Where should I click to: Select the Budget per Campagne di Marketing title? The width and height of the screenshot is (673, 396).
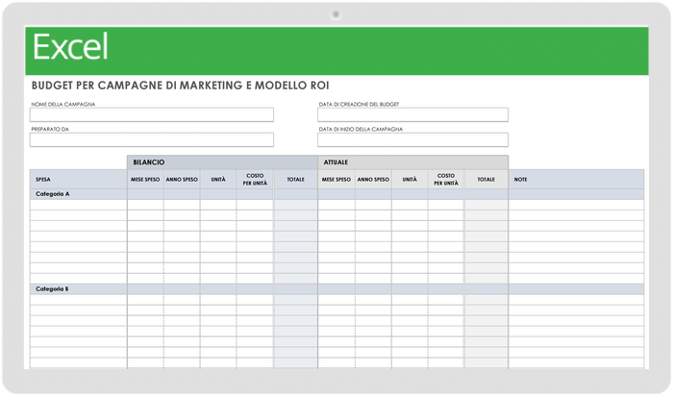point(181,86)
